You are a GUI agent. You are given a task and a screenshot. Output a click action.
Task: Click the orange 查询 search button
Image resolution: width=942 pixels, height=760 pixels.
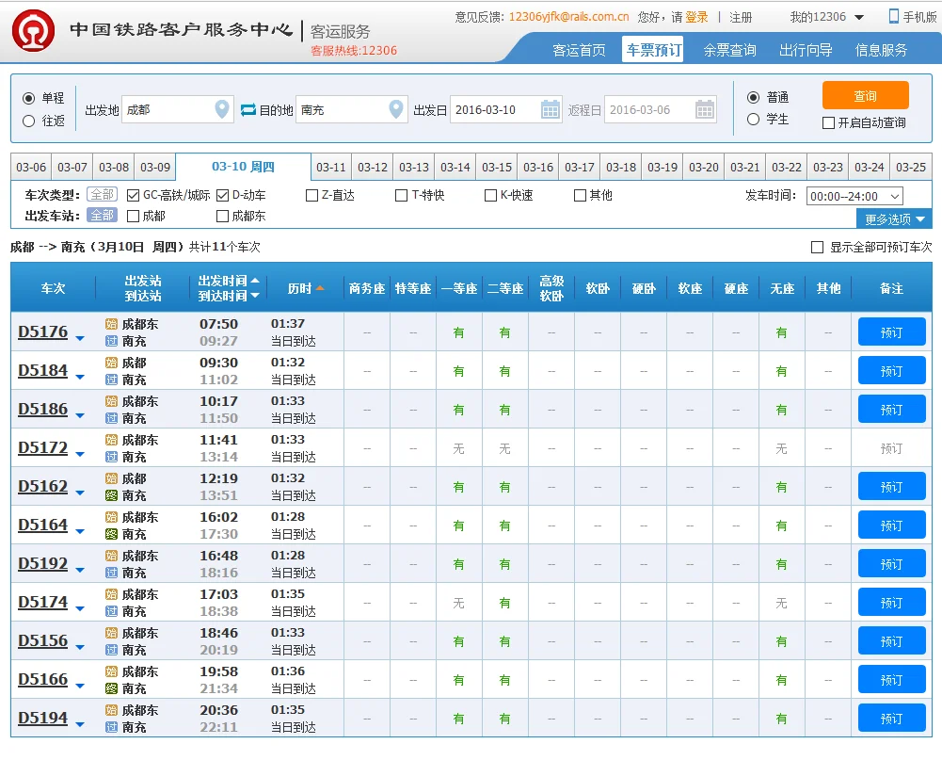coord(865,95)
